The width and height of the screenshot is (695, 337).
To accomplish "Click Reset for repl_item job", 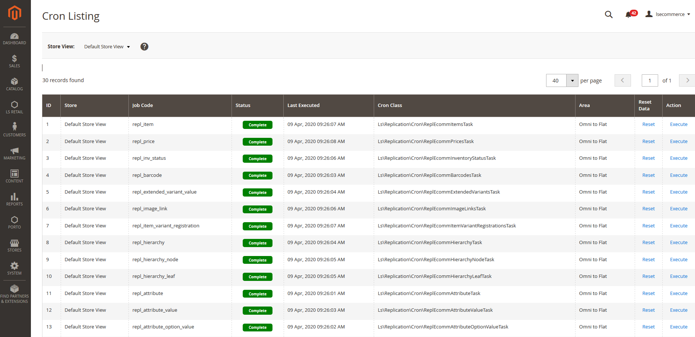I will click(x=648, y=124).
